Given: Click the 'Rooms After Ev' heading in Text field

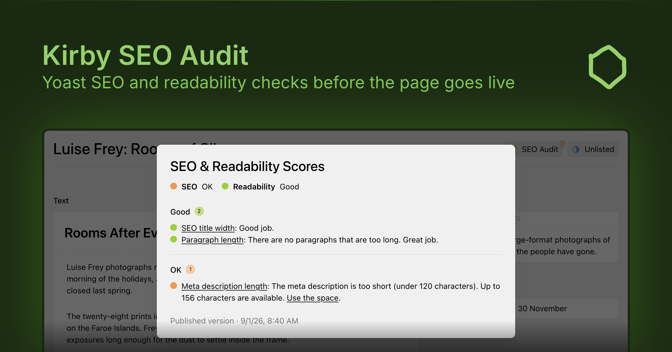Looking at the screenshot, I should coord(111,233).
